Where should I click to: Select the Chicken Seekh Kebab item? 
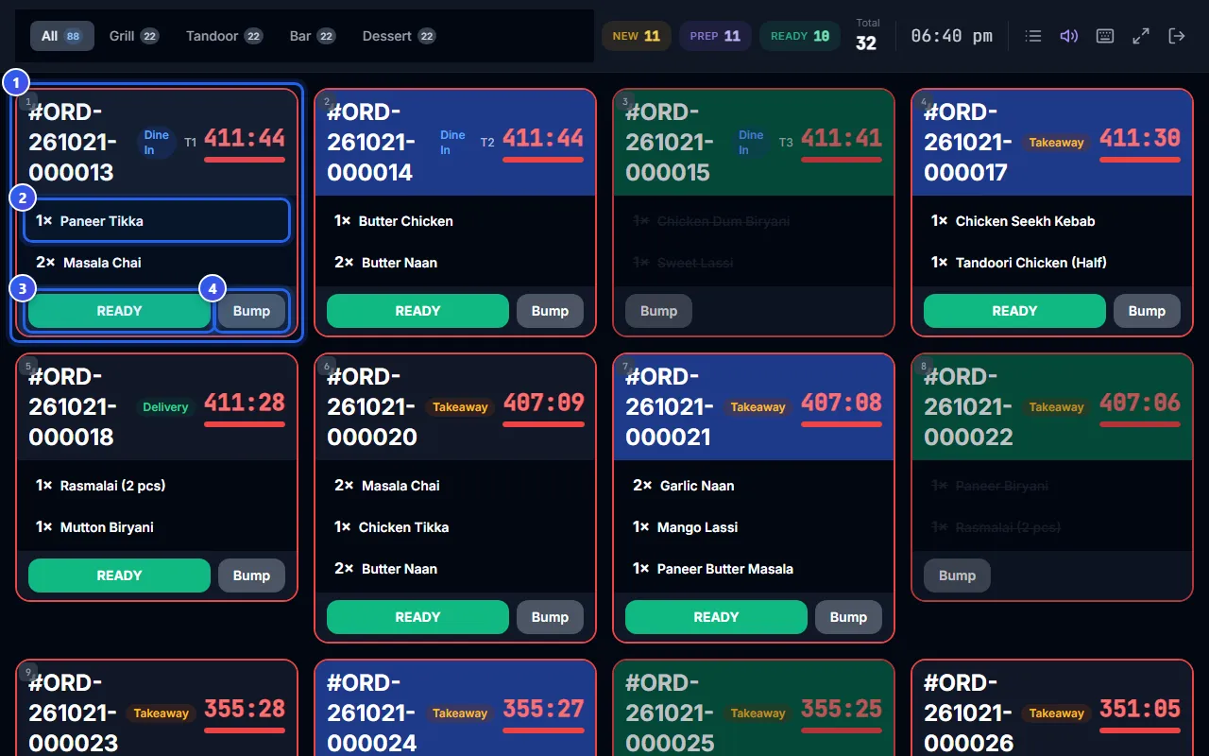click(x=1052, y=221)
